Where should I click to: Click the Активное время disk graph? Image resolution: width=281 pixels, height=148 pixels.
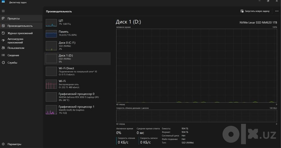pyautogui.click(x=197, y=66)
